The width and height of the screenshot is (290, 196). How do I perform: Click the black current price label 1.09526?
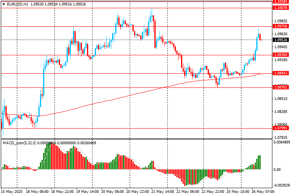pyautogui.click(x=281, y=40)
